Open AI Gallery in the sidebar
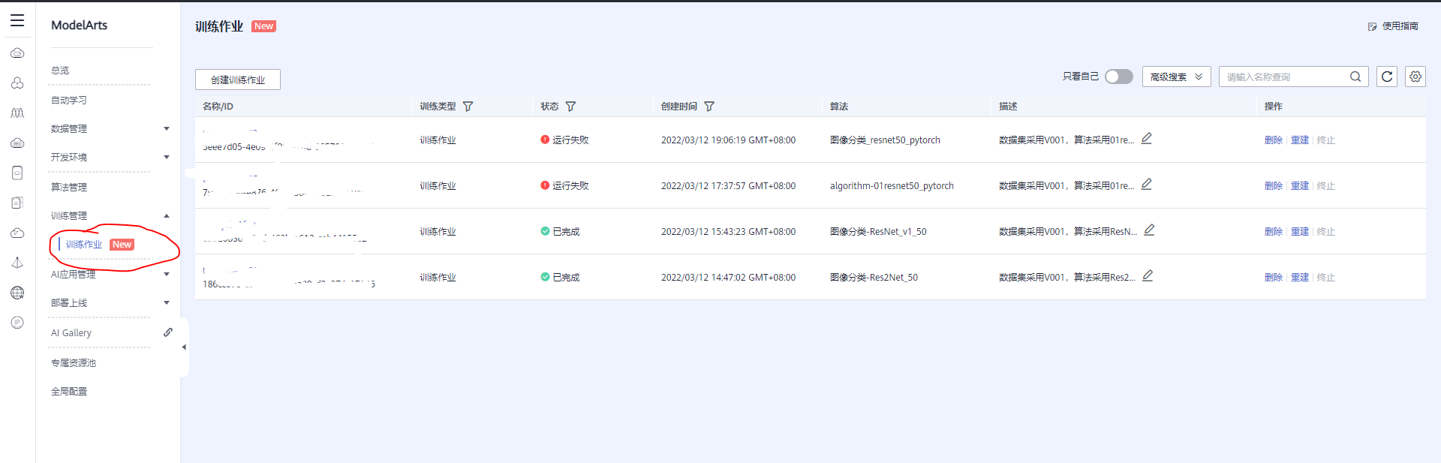 71,333
